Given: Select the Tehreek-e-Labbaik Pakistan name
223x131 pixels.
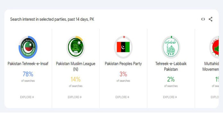Looking at the screenshot, I should 171,66.
